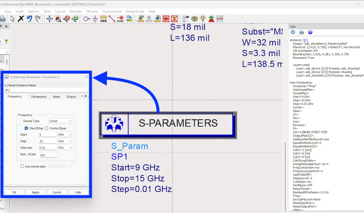Open the Window menu

tap(92, 11)
